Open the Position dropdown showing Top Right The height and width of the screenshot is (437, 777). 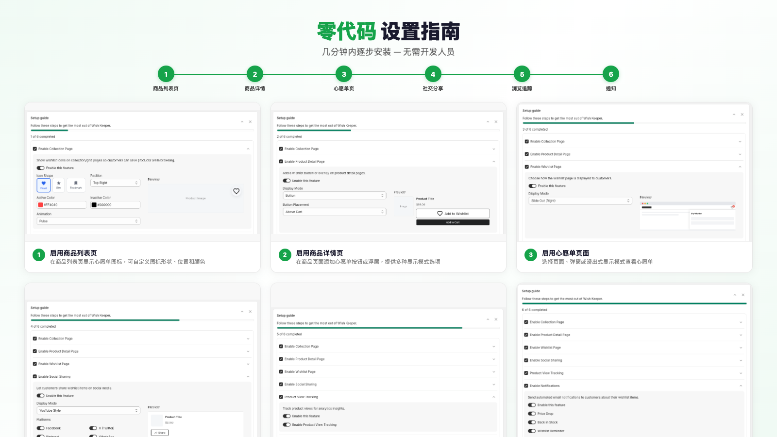(115, 183)
